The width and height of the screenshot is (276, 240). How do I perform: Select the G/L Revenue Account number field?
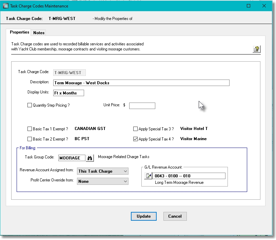coord(188,176)
